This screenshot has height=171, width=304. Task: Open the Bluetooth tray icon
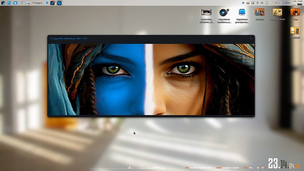[x=257, y=3]
